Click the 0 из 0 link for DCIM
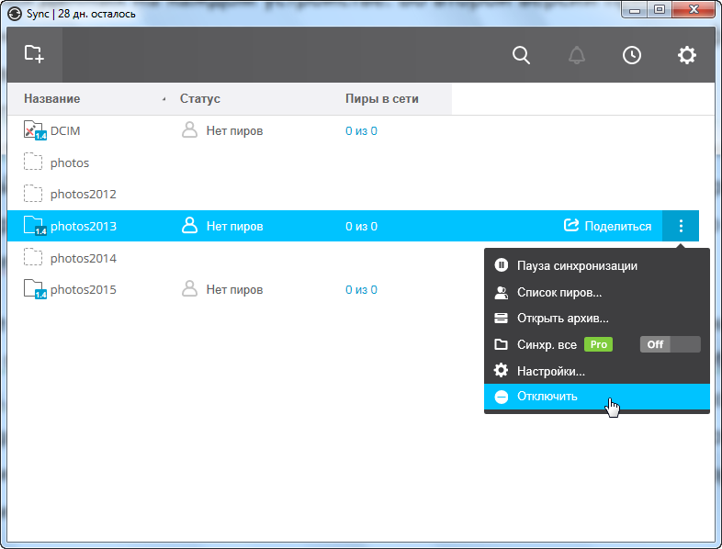The width and height of the screenshot is (722, 549). tap(361, 130)
